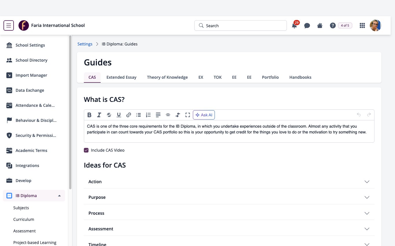Viewport: 395px width, 246px height.
Task: Apply italic formatting
Action: tap(99, 115)
